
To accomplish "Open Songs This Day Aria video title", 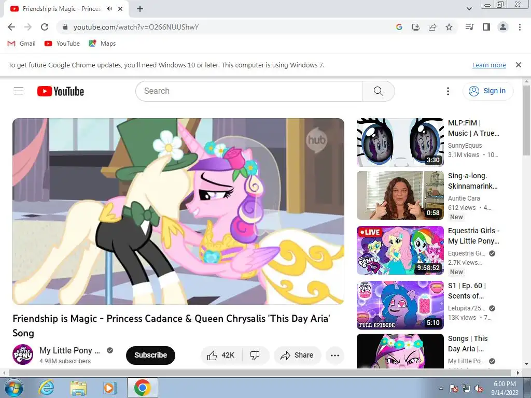I will pyautogui.click(x=468, y=344).
